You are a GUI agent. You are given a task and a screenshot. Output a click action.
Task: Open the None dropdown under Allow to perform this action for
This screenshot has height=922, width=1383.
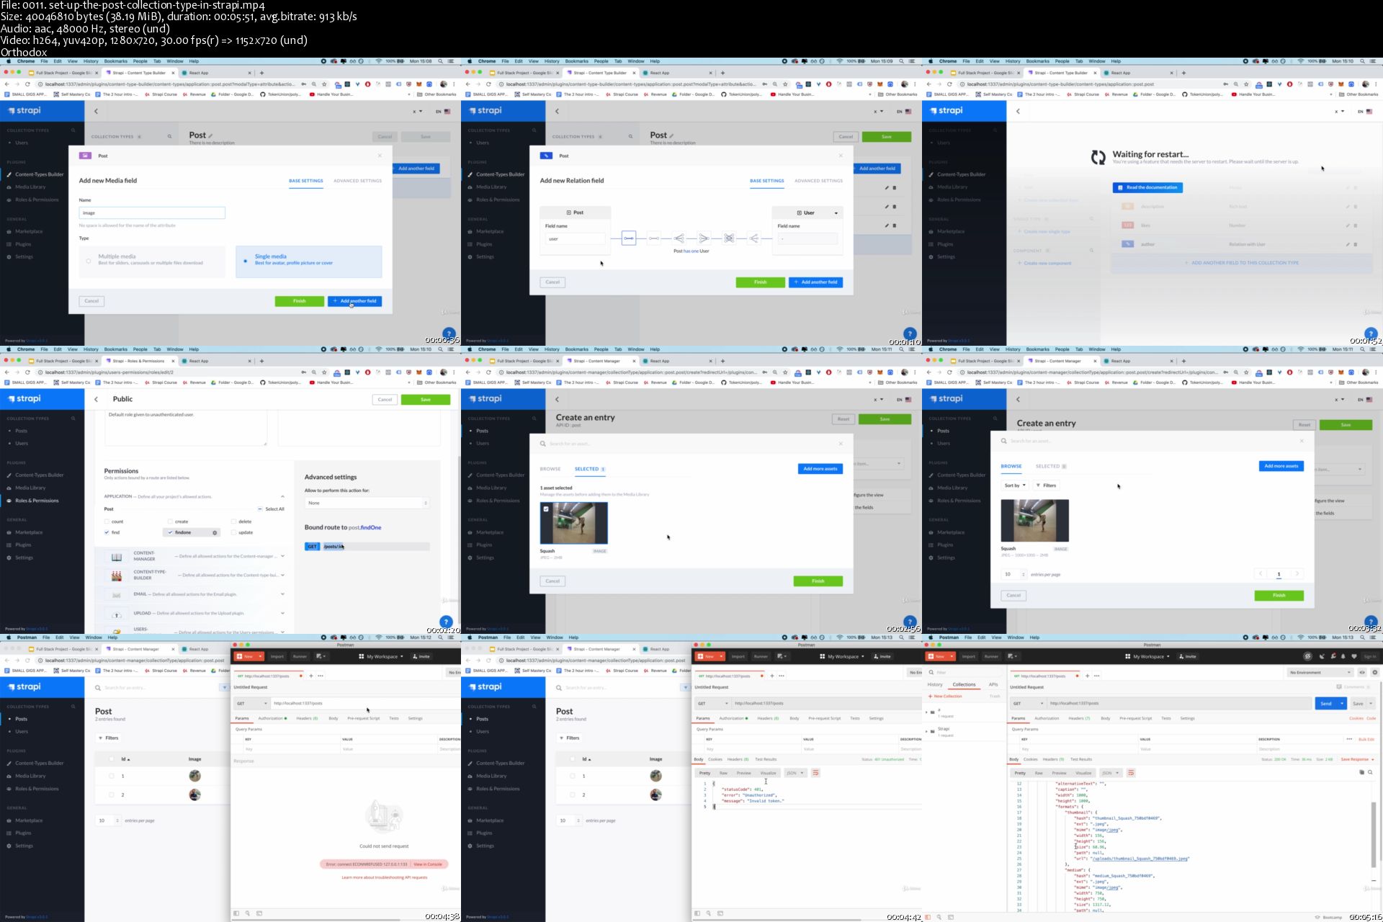tap(367, 503)
